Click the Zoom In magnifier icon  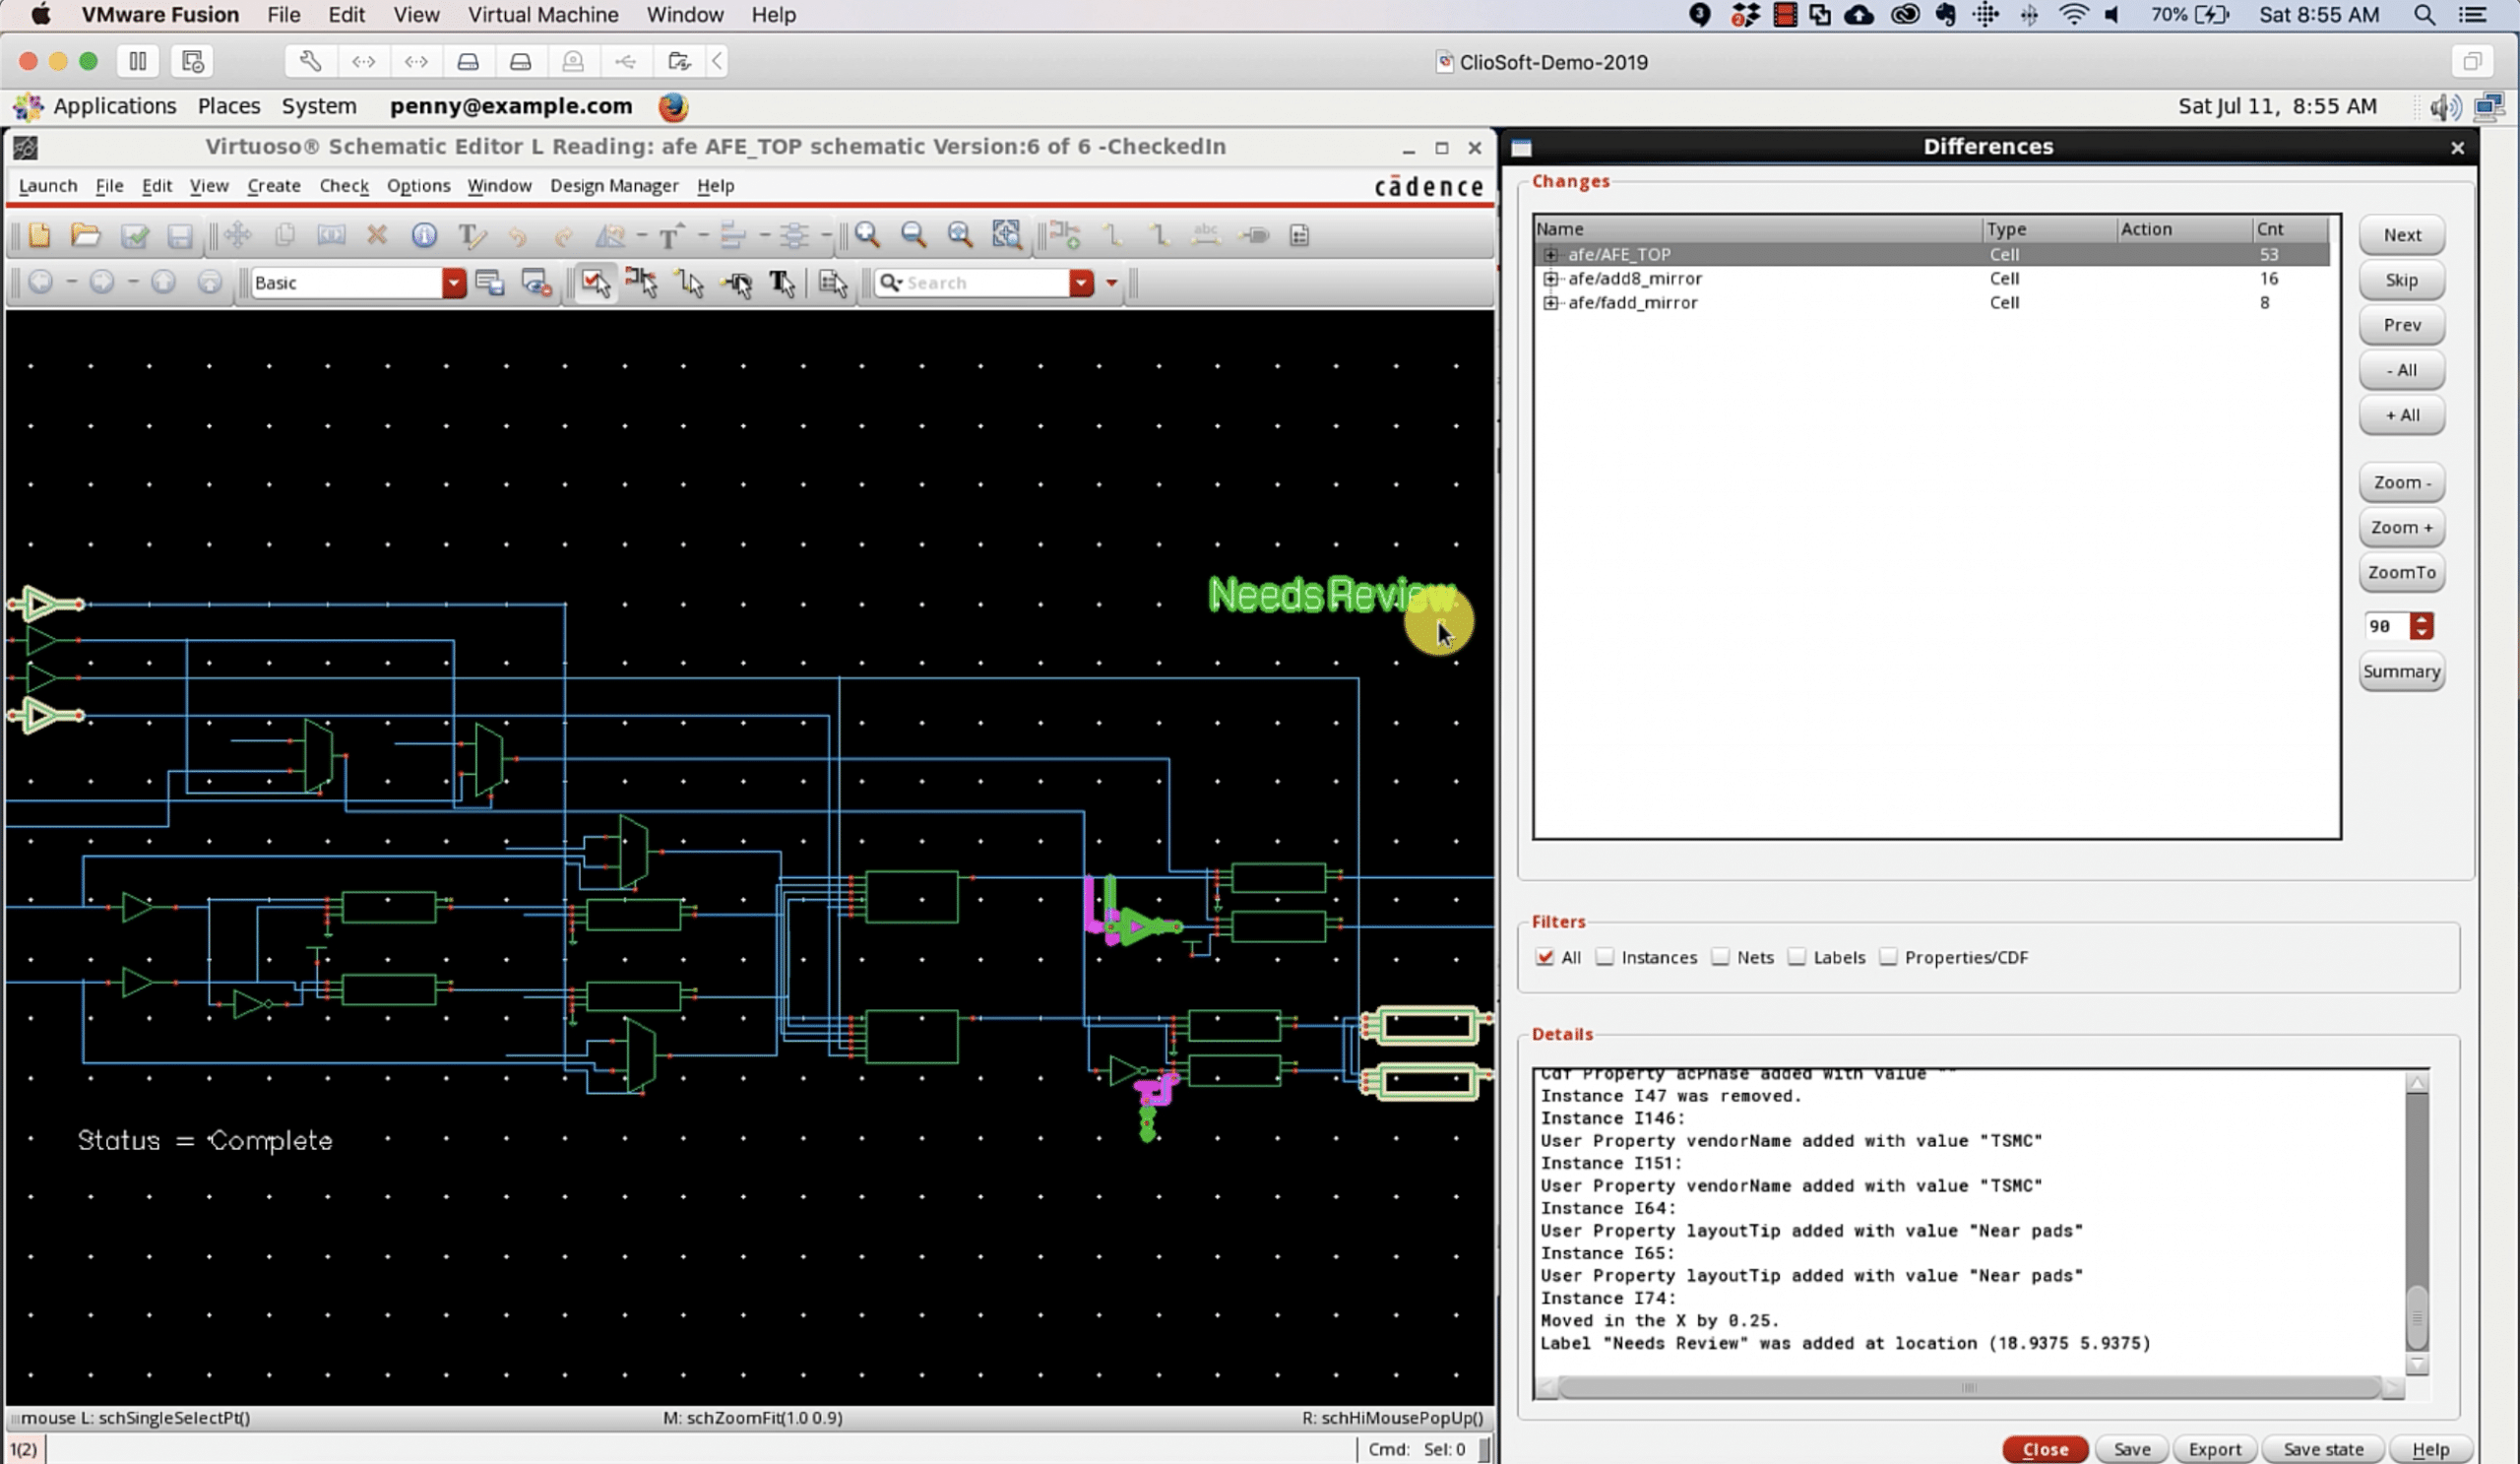867,235
